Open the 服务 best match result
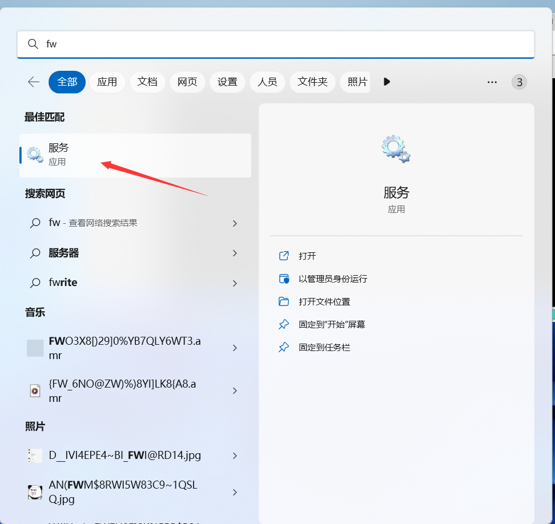The image size is (555, 524). coord(135,155)
